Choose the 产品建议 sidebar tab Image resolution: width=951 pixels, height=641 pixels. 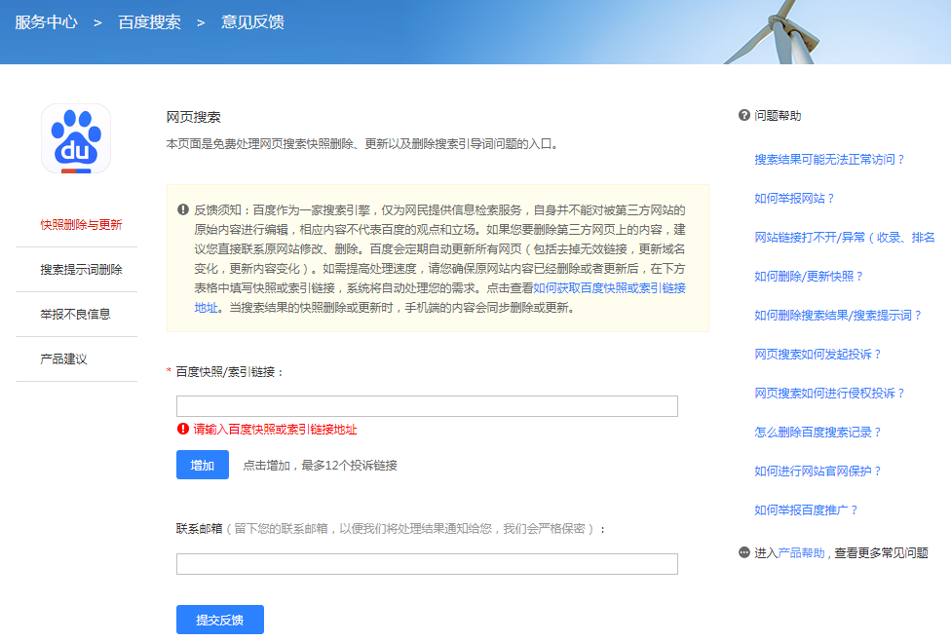point(63,359)
